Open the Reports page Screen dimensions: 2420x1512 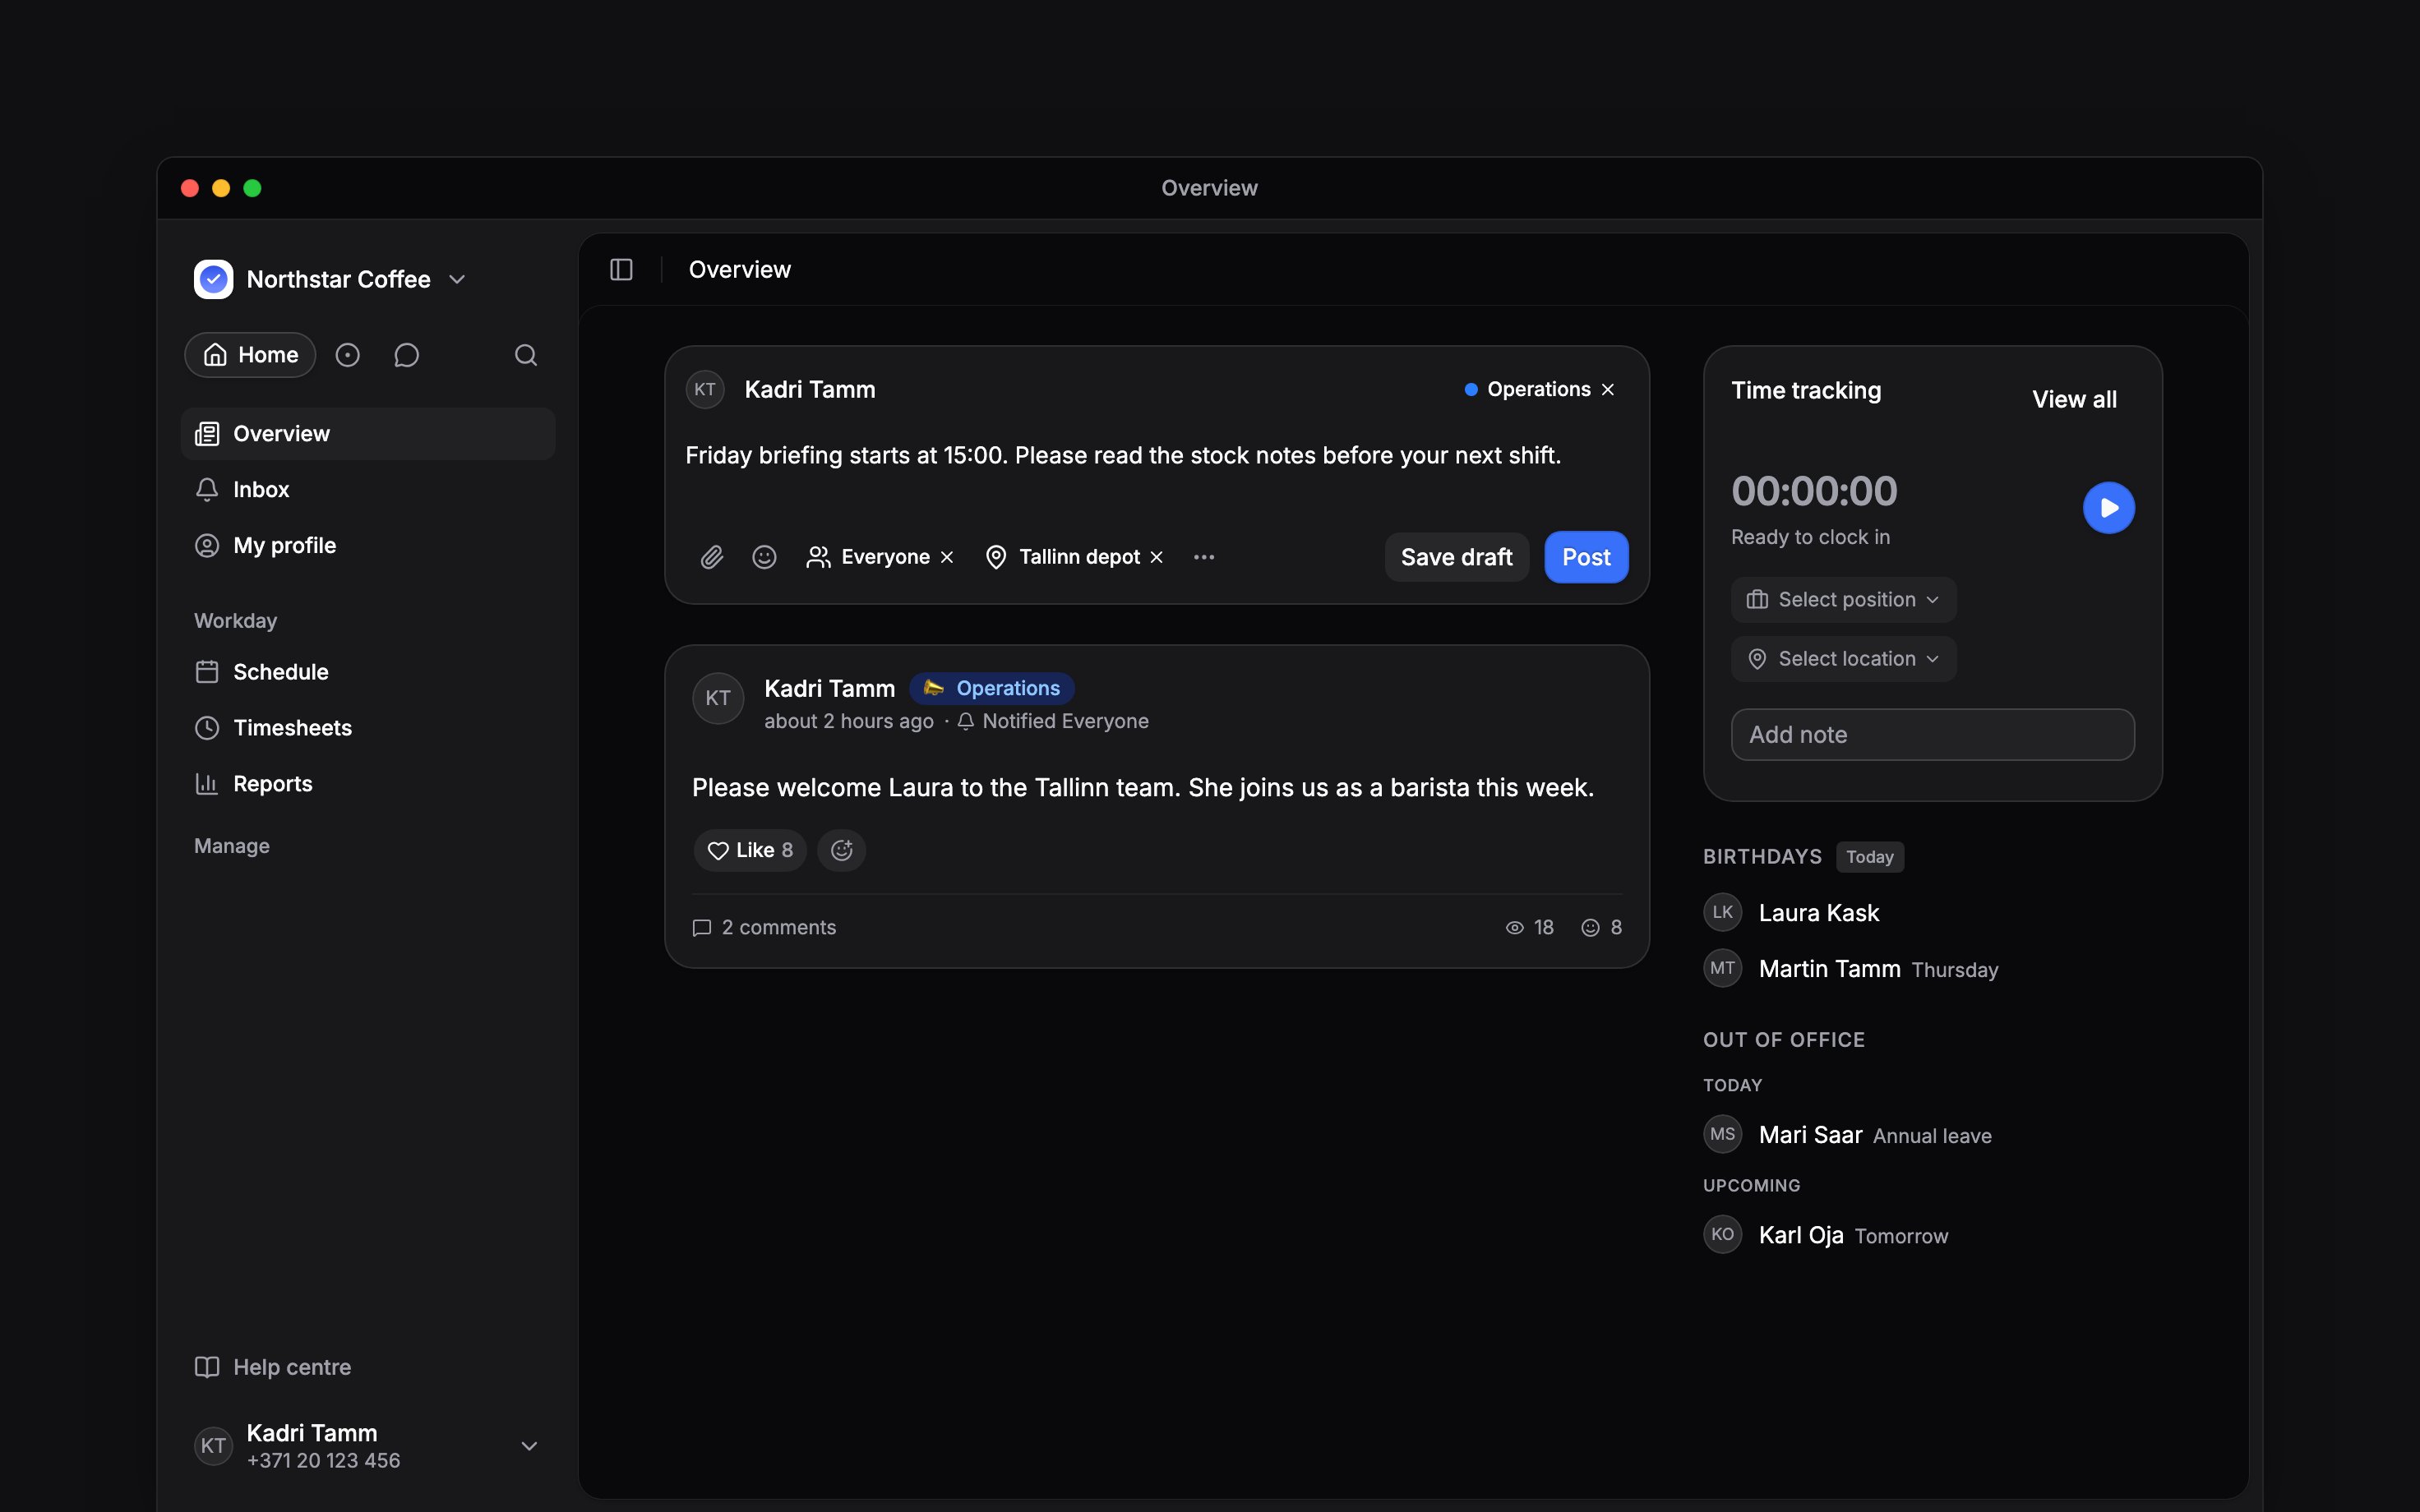pyautogui.click(x=368, y=784)
